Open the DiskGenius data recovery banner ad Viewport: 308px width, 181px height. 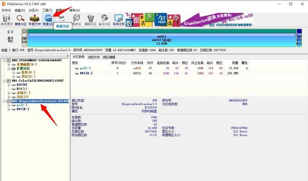tap(189, 20)
